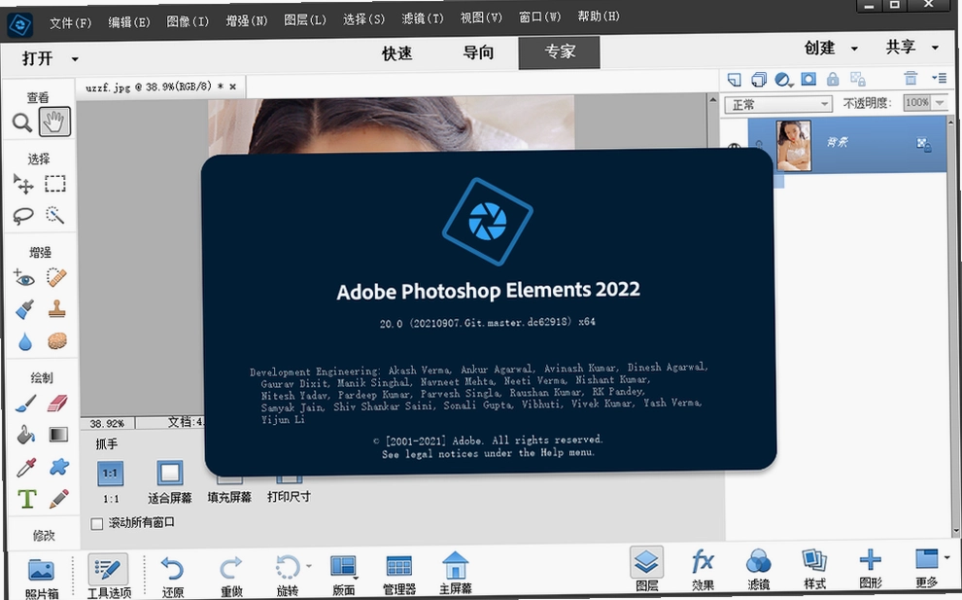Select the Color Picker eyedropper tool
The height and width of the screenshot is (600, 962).
click(26, 468)
